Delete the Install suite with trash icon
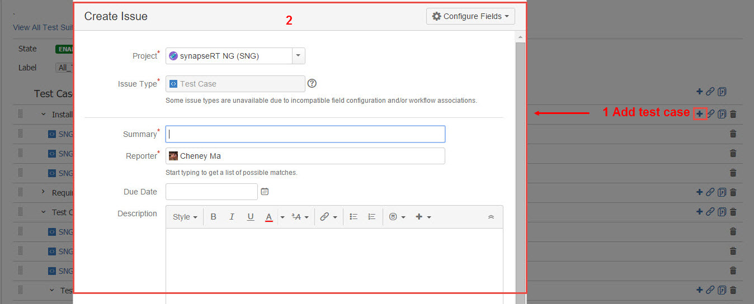The image size is (754, 304). 733,114
